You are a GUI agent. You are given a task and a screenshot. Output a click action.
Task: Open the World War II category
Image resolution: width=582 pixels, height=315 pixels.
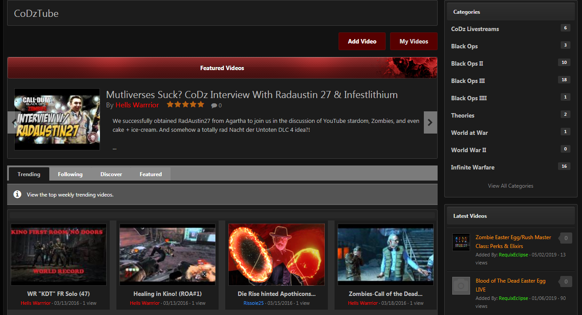468,150
